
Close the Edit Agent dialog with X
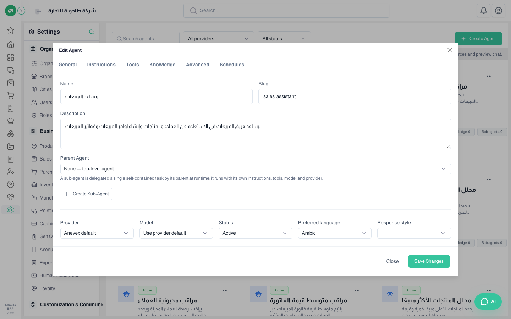point(450,50)
